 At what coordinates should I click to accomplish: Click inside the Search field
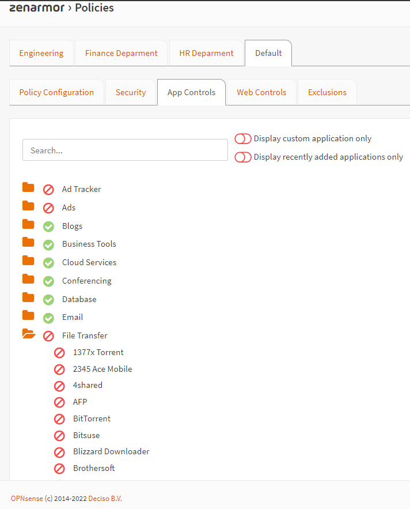tap(125, 150)
